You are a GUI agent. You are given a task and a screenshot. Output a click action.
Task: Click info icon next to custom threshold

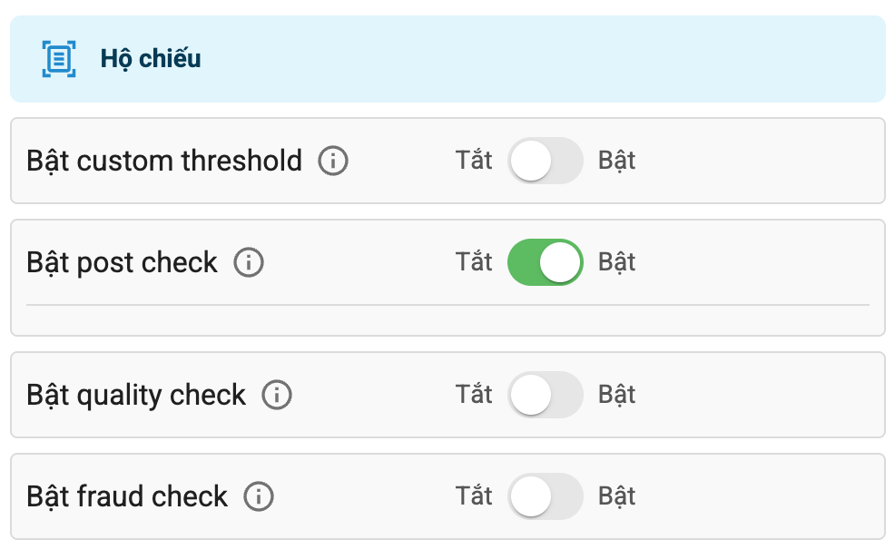pos(333,162)
